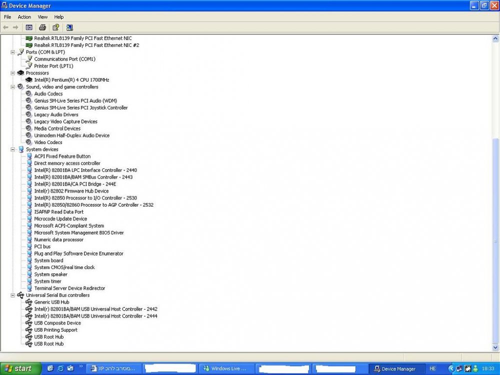This screenshot has height=375, width=500.
Task: Select Legacy Video Capture Devices
Action: 65,121
